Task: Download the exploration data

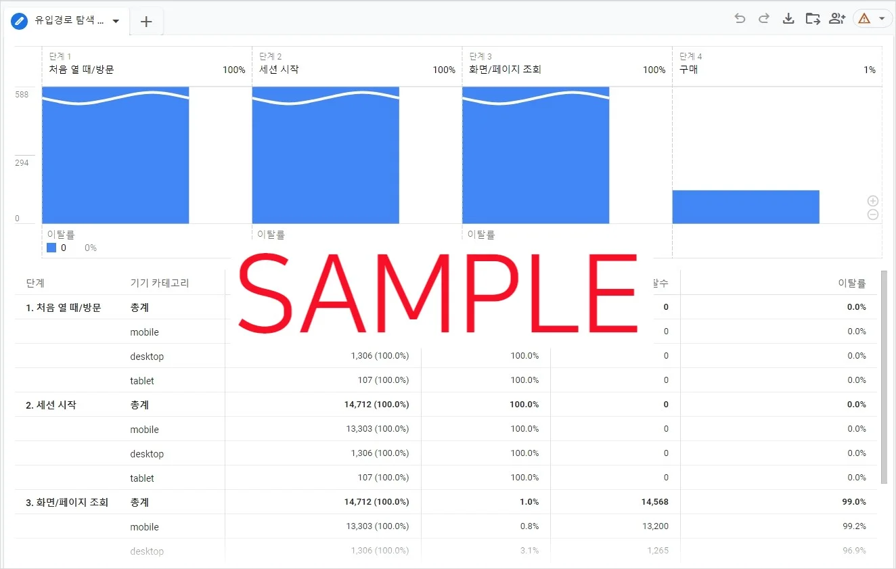Action: (x=788, y=18)
